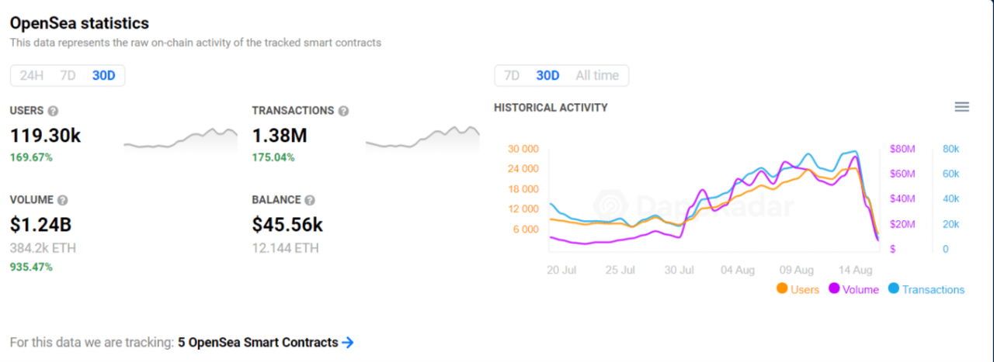Switch left statistics to 30D
Screen dimensions: 994x362
point(103,75)
